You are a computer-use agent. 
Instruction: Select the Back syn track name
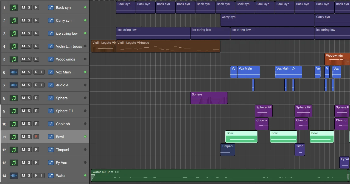click(x=63, y=7)
